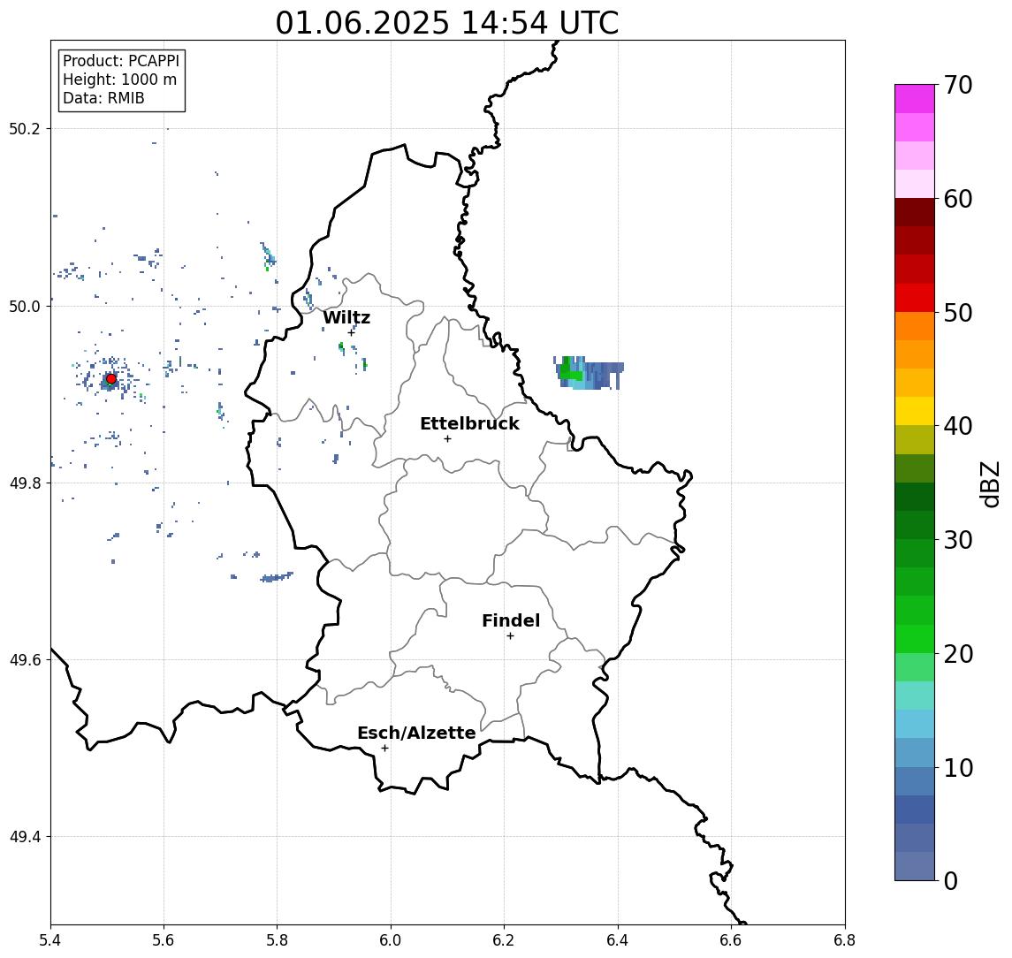
Task: Click the title 01.06.2025 14:54 UTC
Action: pos(447,23)
